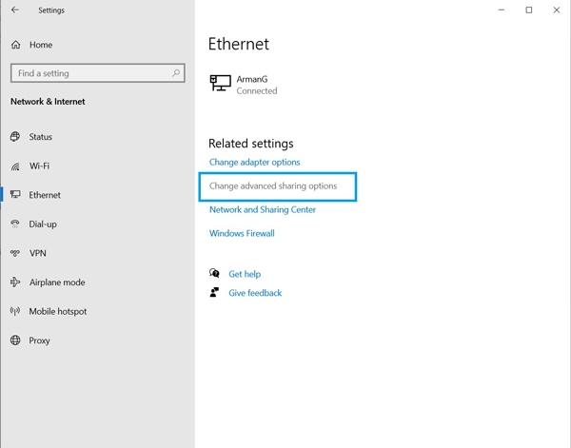This screenshot has height=448, width=571.
Task: Click the Ethernet monitor icon in sidebar
Action: [15, 194]
